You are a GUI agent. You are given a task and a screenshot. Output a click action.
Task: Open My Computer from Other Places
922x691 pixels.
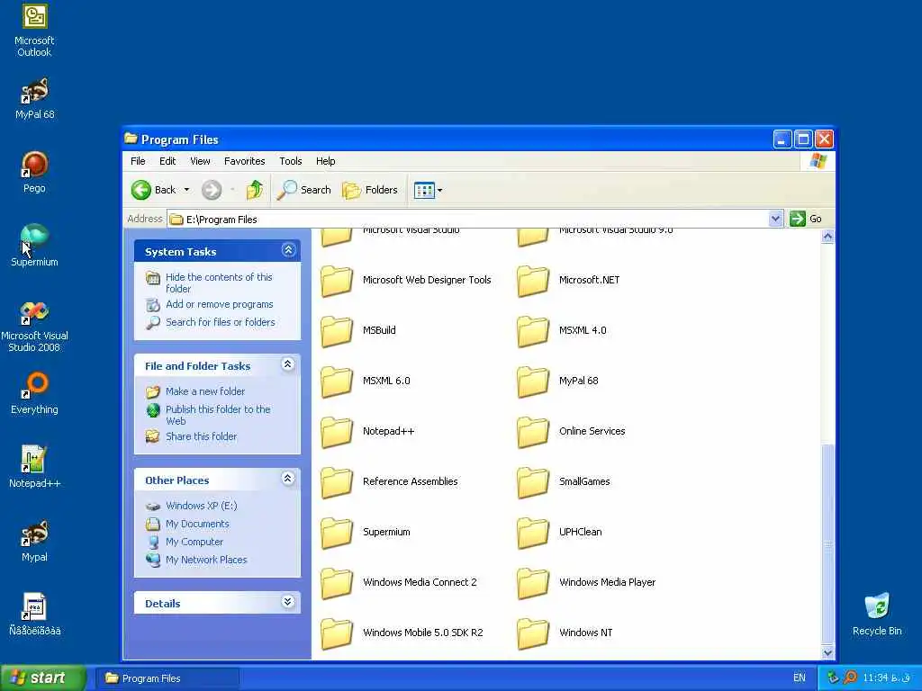coord(194,542)
